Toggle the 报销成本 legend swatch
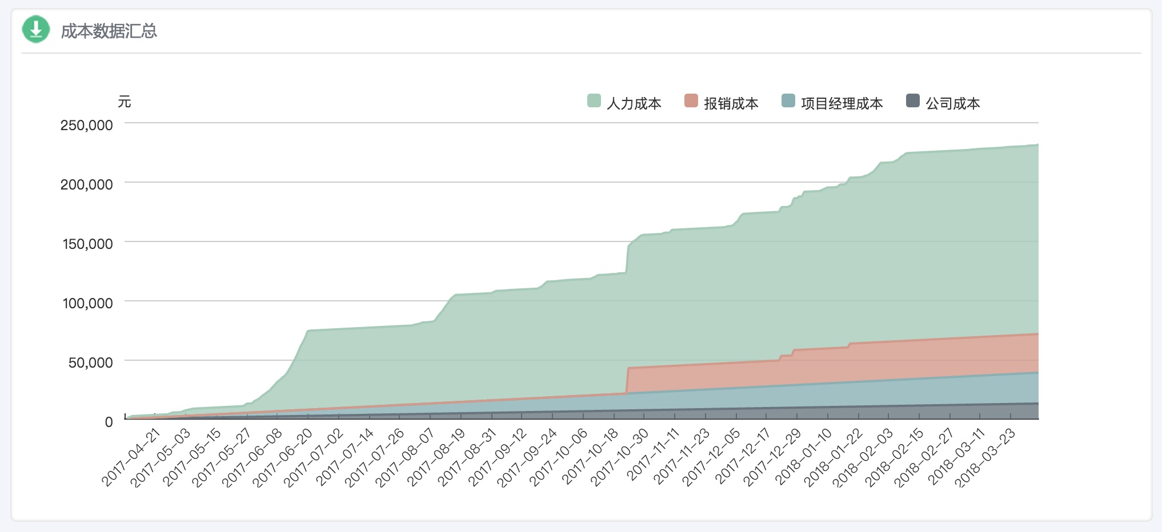Screen dimensions: 1162x532 (x=691, y=101)
